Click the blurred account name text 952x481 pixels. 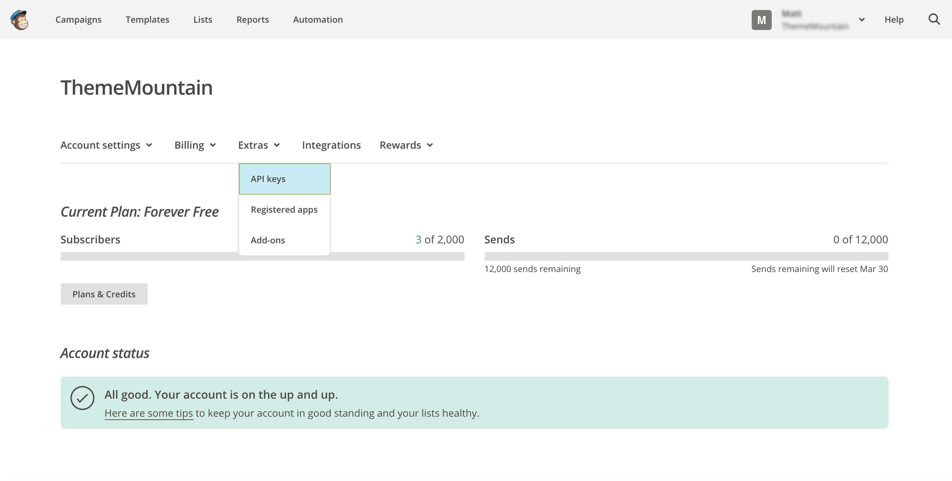point(815,20)
